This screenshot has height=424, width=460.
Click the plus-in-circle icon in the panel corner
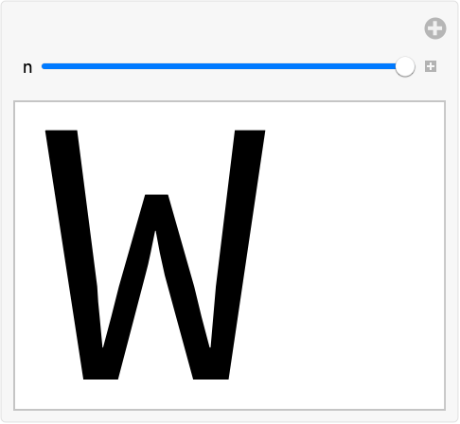point(435,28)
